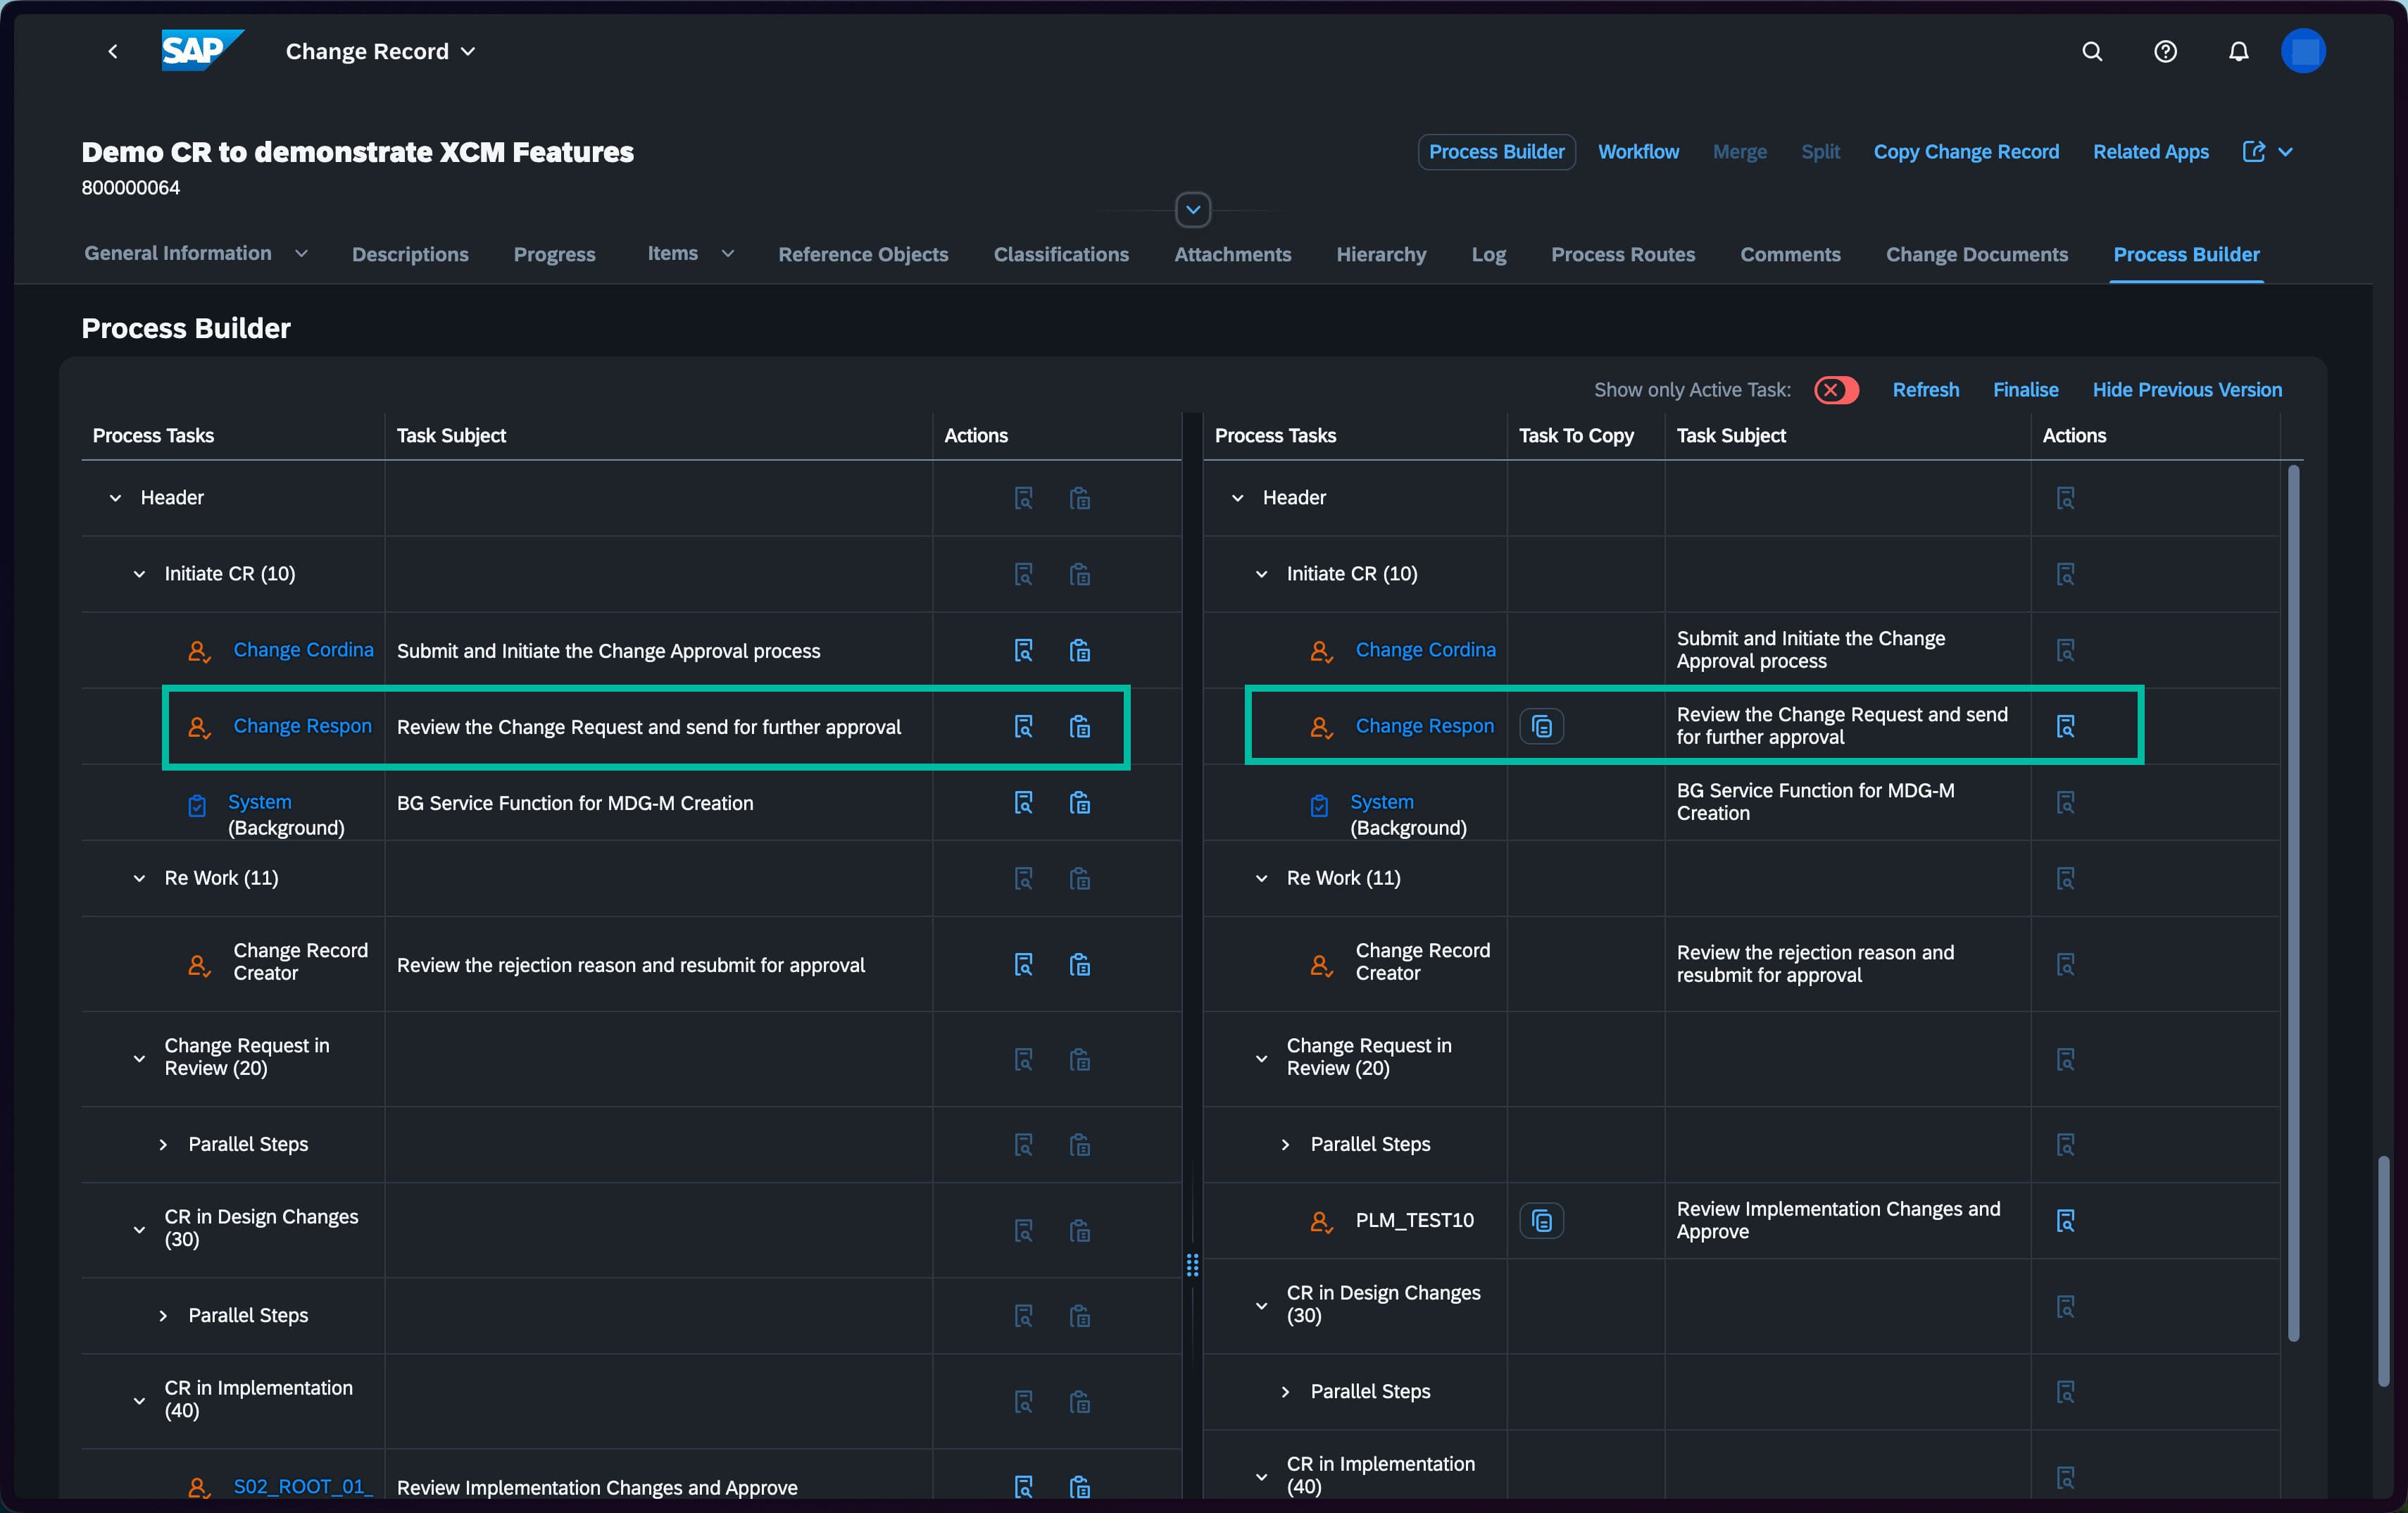The image size is (2408, 1513).
Task: View details icon for left Header row
Action: click(x=1023, y=498)
